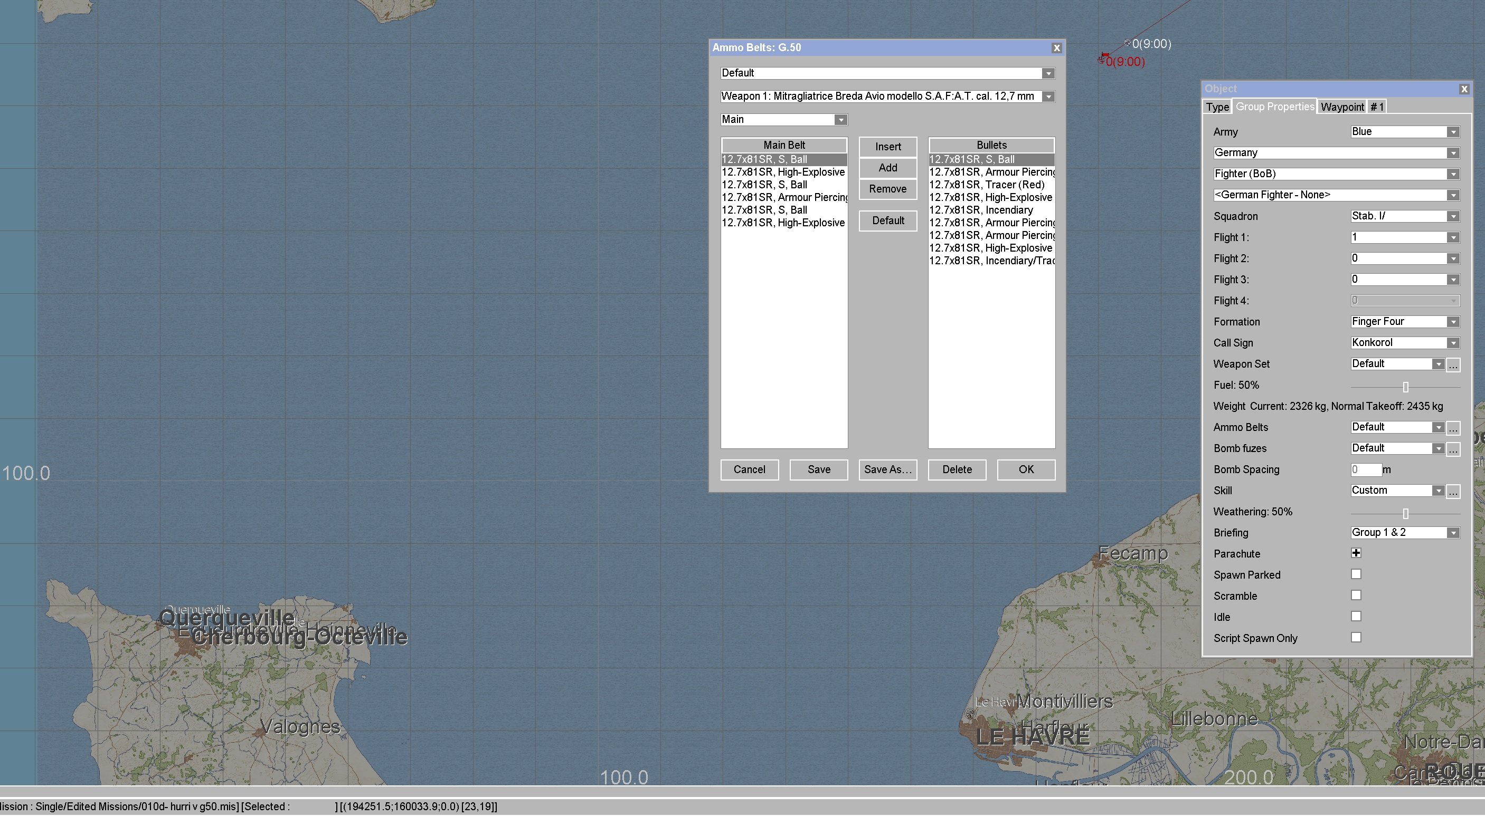Close the Object properties panel
Screen dimensions: 1485x816
[x=1464, y=89]
